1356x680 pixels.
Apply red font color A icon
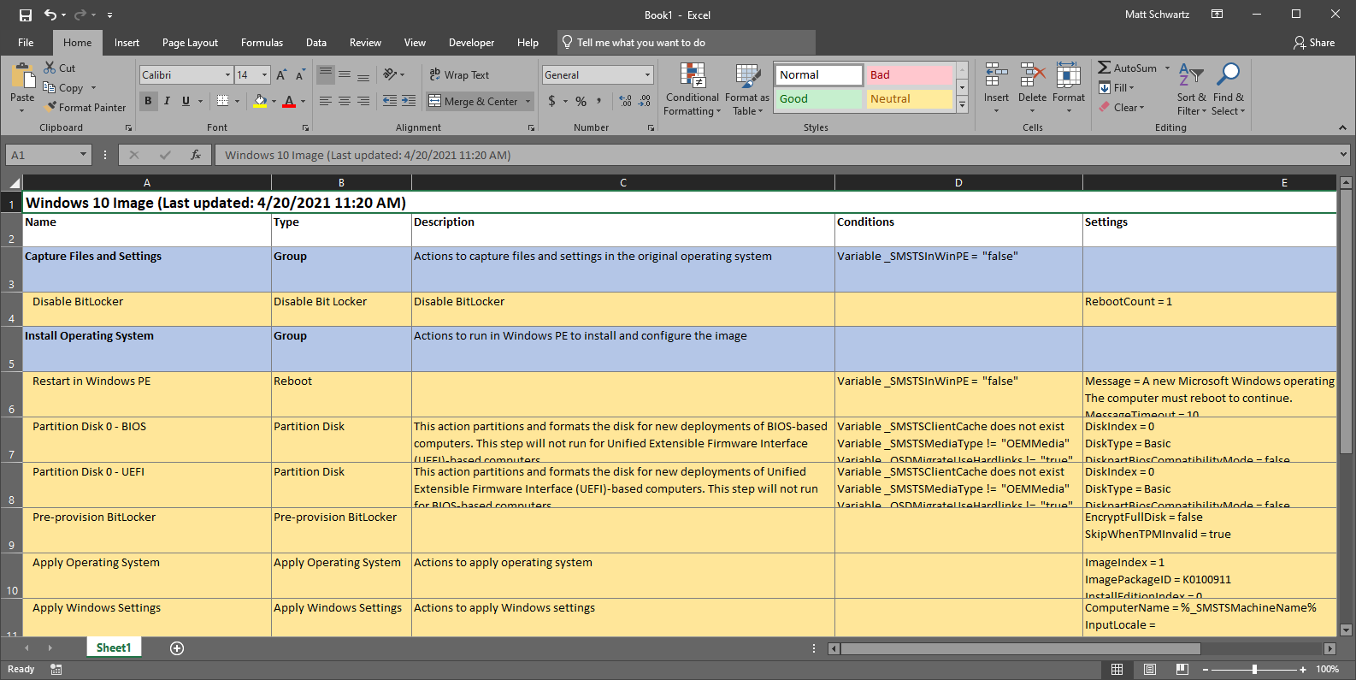[x=289, y=101]
